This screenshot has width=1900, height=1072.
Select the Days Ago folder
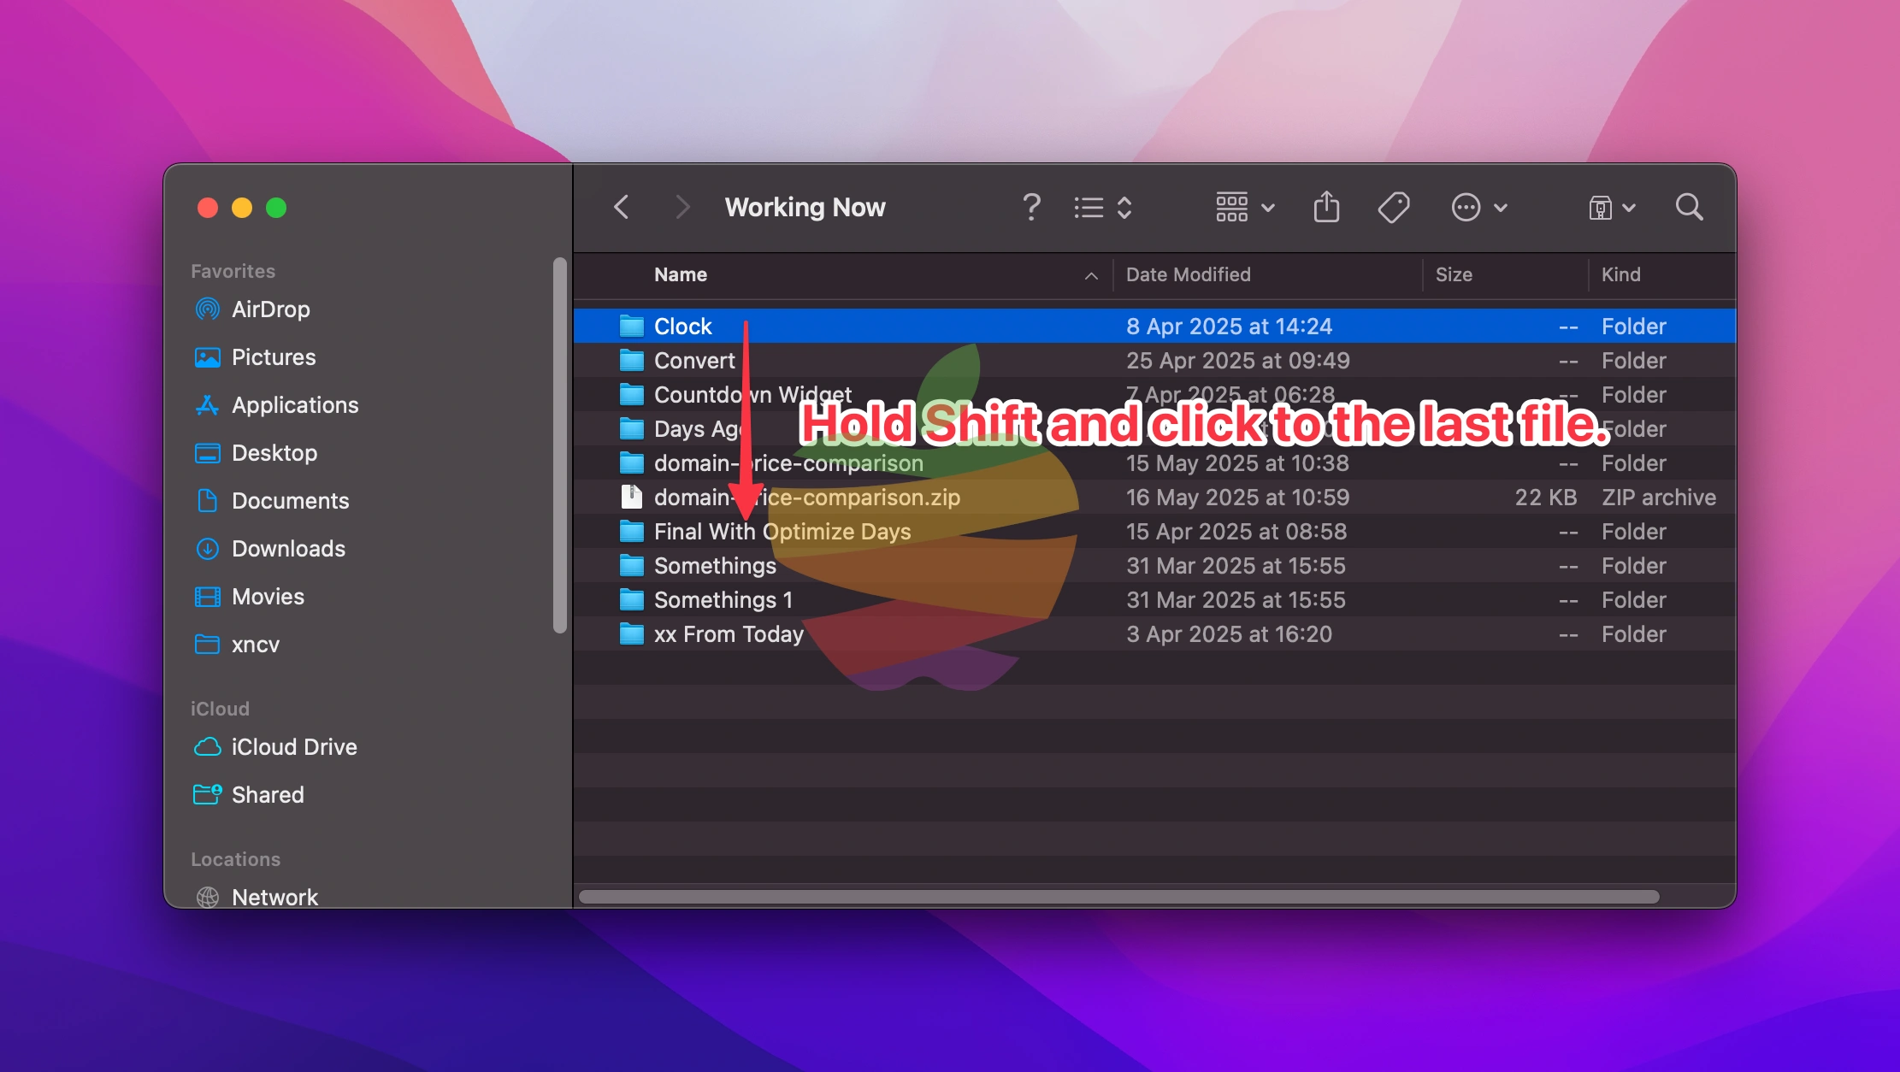(1154, 428)
